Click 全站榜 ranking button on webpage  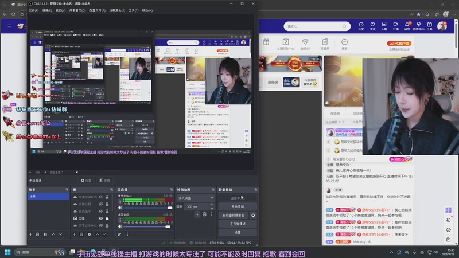click(273, 82)
